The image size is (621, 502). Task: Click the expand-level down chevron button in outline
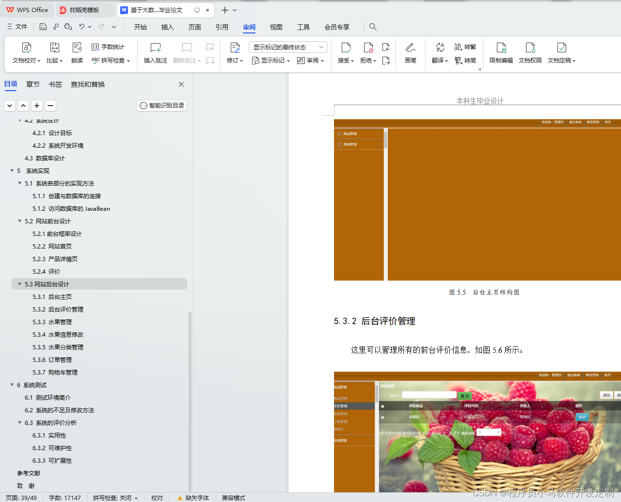pos(10,106)
